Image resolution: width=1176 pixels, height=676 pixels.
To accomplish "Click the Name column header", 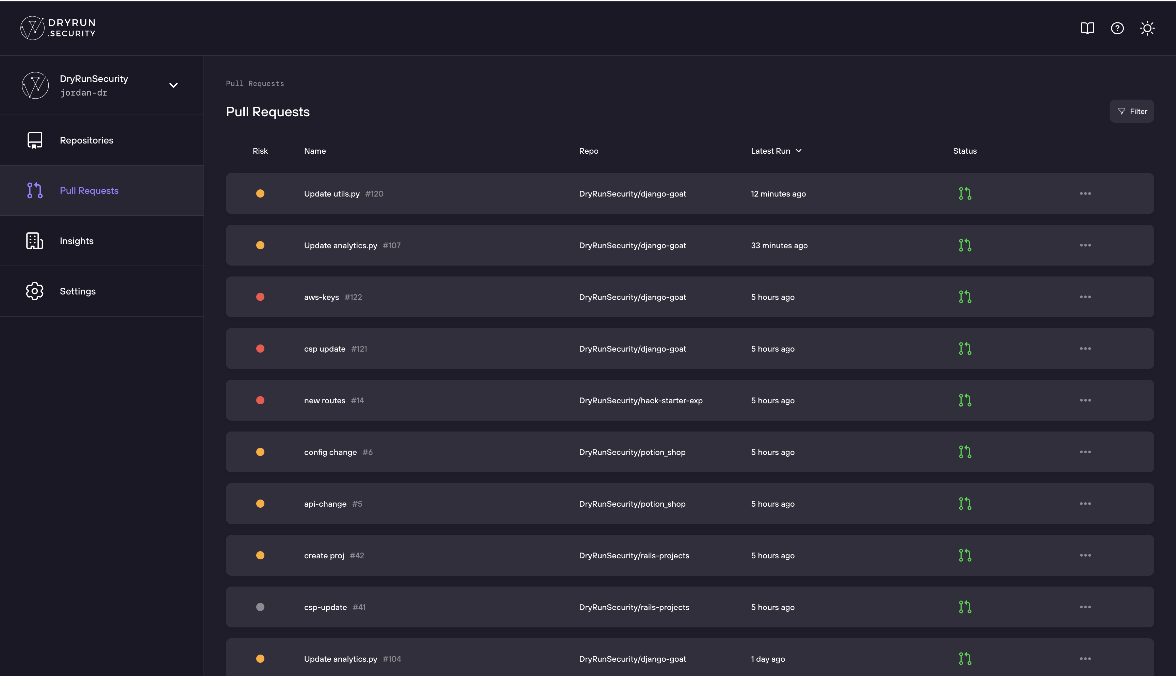I will coord(315,151).
